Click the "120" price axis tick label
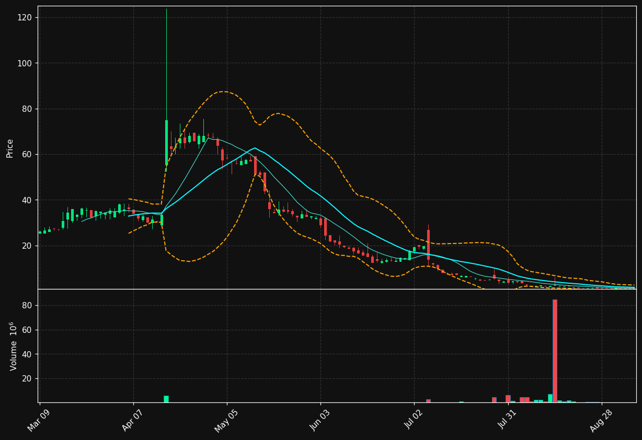Viewport: 642px width, 440px height. (x=25, y=18)
